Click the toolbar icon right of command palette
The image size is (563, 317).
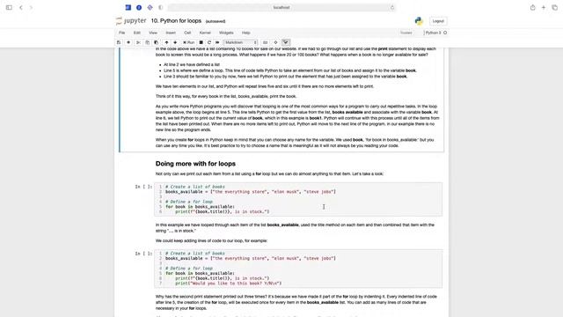pyautogui.click(x=275, y=42)
